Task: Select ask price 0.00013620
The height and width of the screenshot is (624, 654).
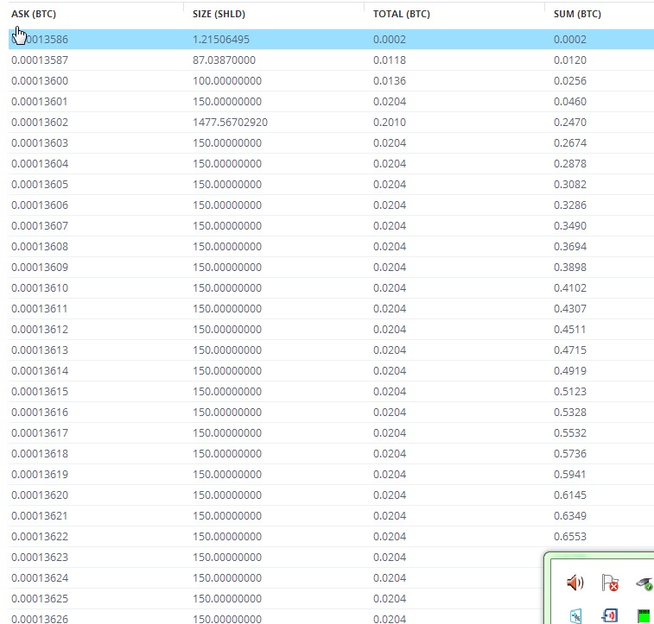Action: coord(40,495)
